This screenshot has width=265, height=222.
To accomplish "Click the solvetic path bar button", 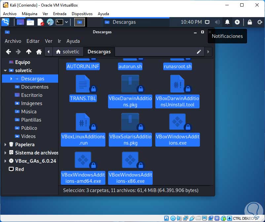I will click(68, 52).
